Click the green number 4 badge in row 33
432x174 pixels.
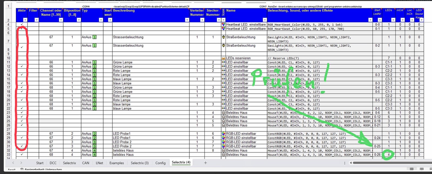click(x=94, y=155)
